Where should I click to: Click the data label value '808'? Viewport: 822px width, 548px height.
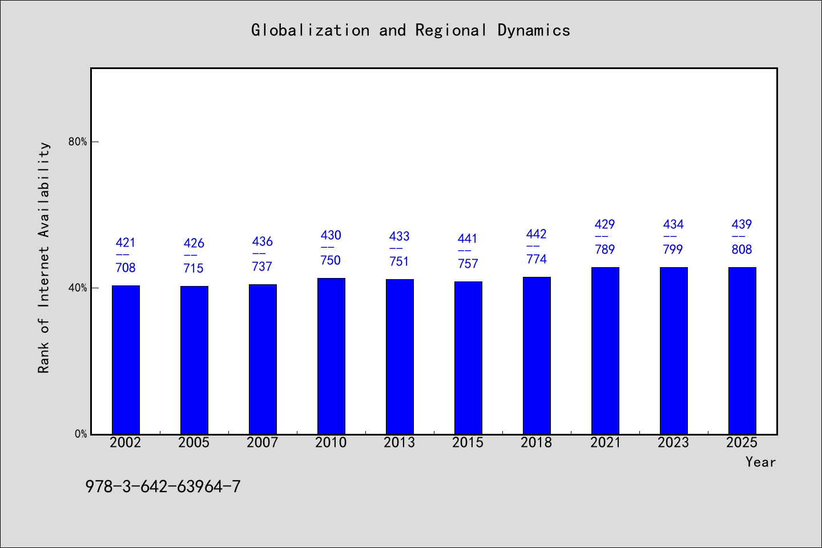[x=742, y=249]
